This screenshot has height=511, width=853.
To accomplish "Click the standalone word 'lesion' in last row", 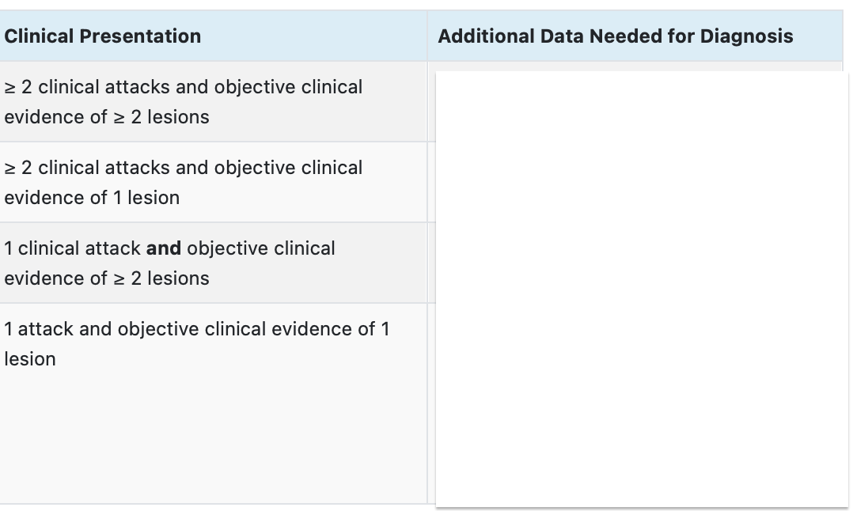I will coord(30,359).
